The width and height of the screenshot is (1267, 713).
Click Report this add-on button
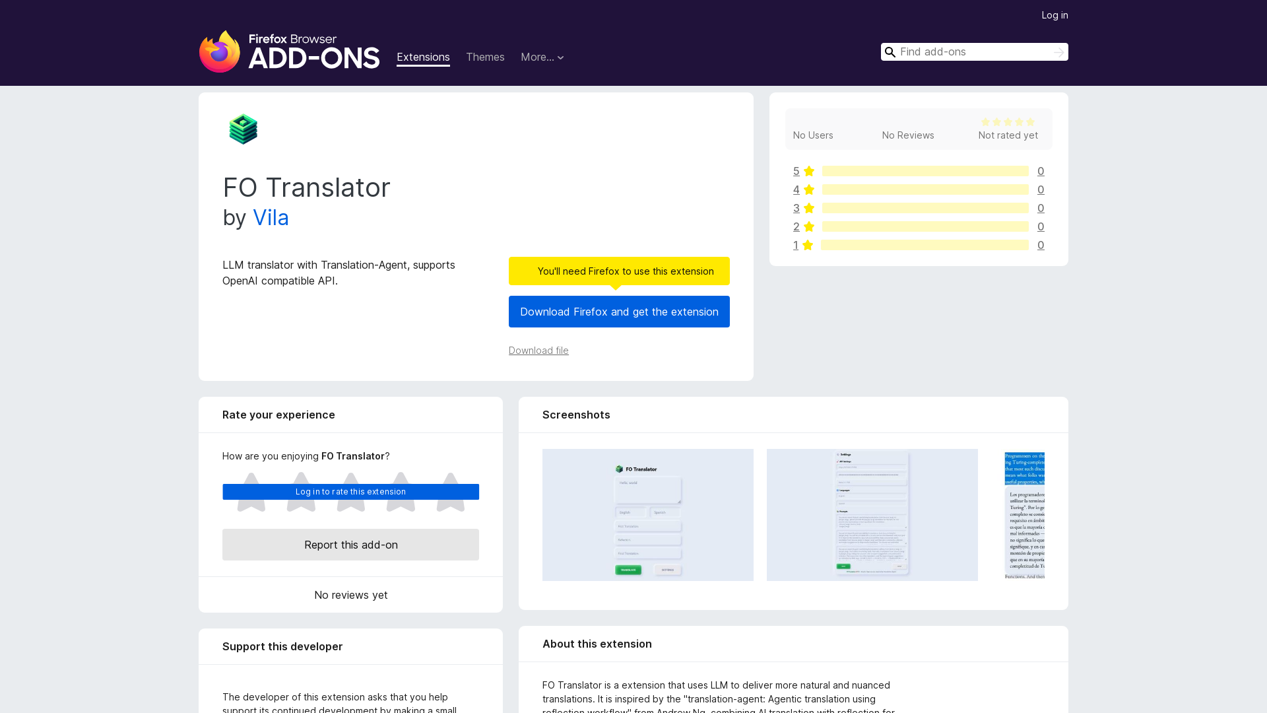350,545
